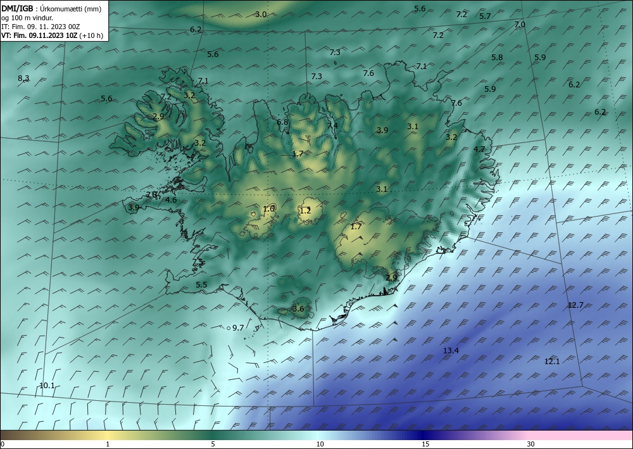Click the 1.6 value over the glacier
This screenshot has width=633, height=449.
click(x=269, y=209)
